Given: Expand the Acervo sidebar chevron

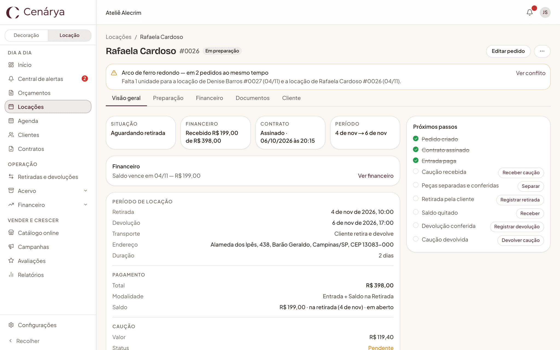Looking at the screenshot, I should [x=86, y=191].
